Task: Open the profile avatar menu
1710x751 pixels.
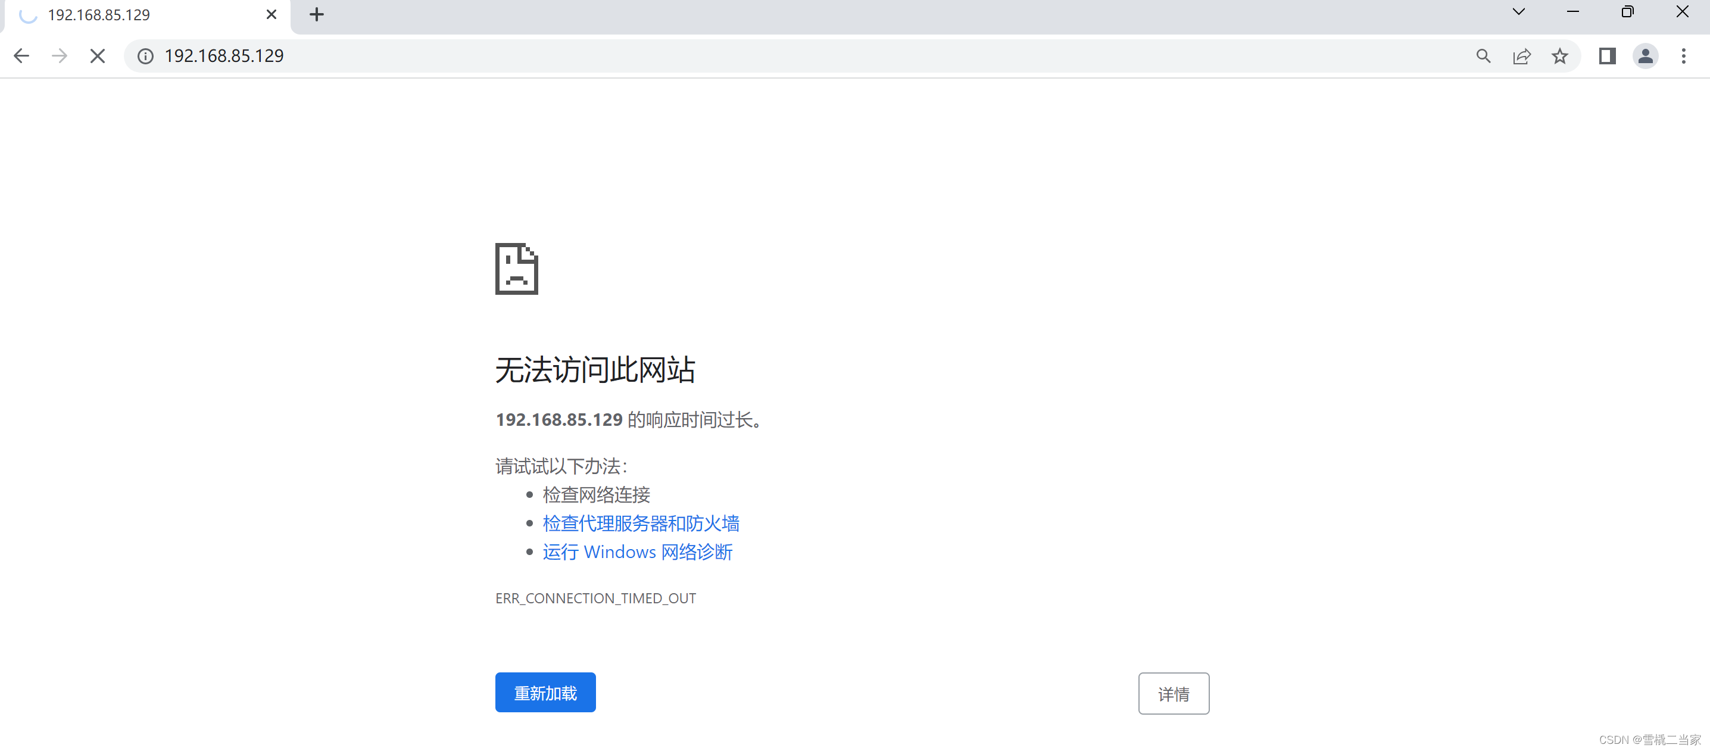Action: pos(1645,57)
